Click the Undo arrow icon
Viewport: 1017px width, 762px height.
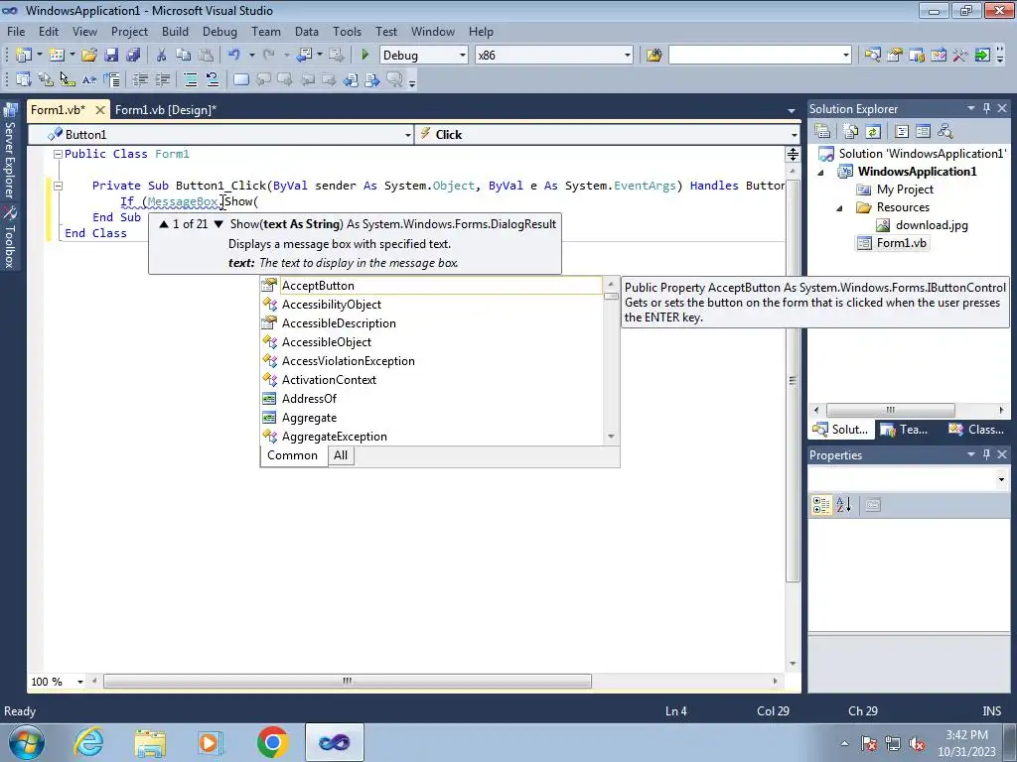[234, 56]
